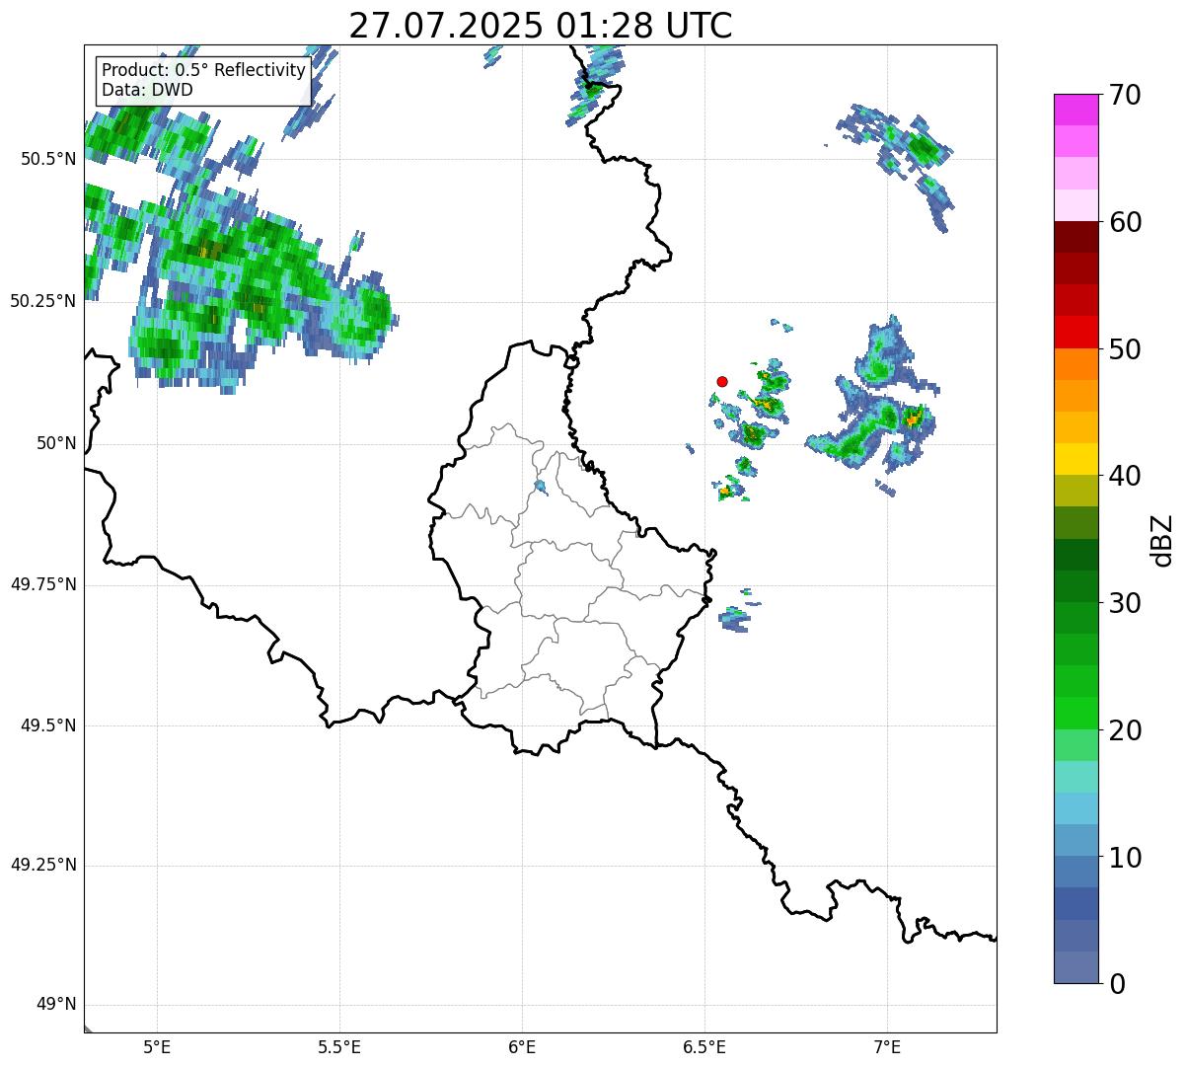Click the 7°E longitude label
The height and width of the screenshot is (1067, 1186).
click(887, 1046)
